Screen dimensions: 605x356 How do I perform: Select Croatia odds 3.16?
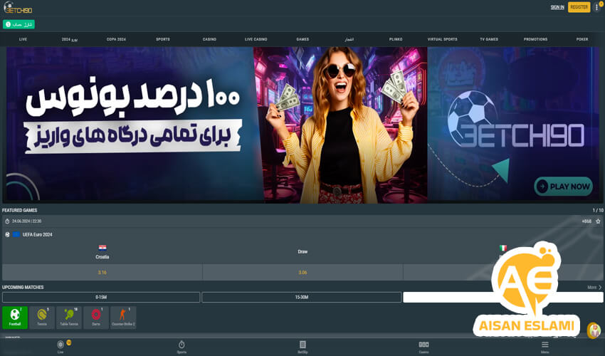[x=102, y=272]
